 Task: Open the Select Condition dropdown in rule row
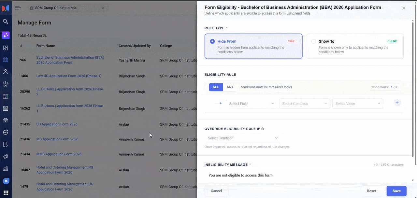pos(305,104)
